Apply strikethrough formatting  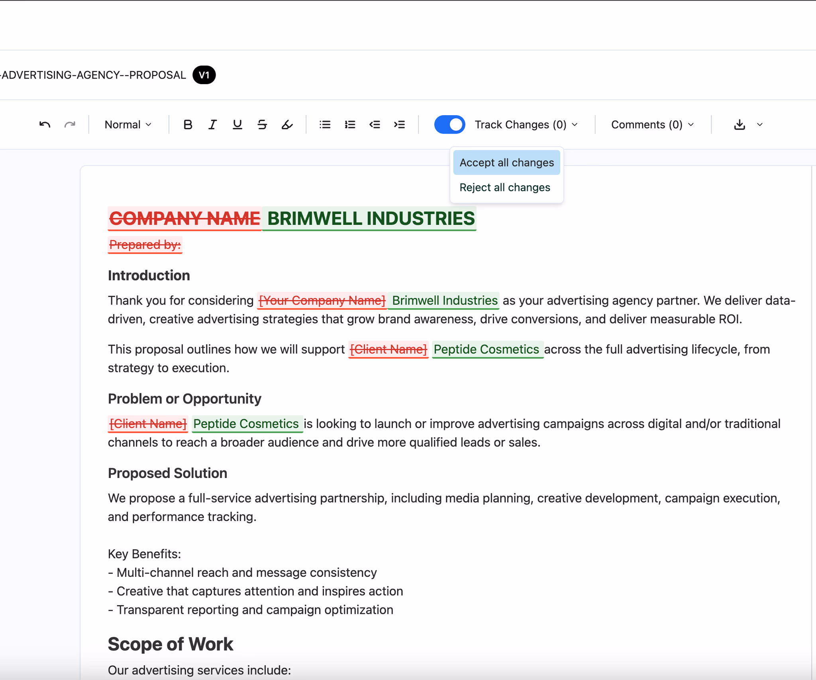coord(262,124)
